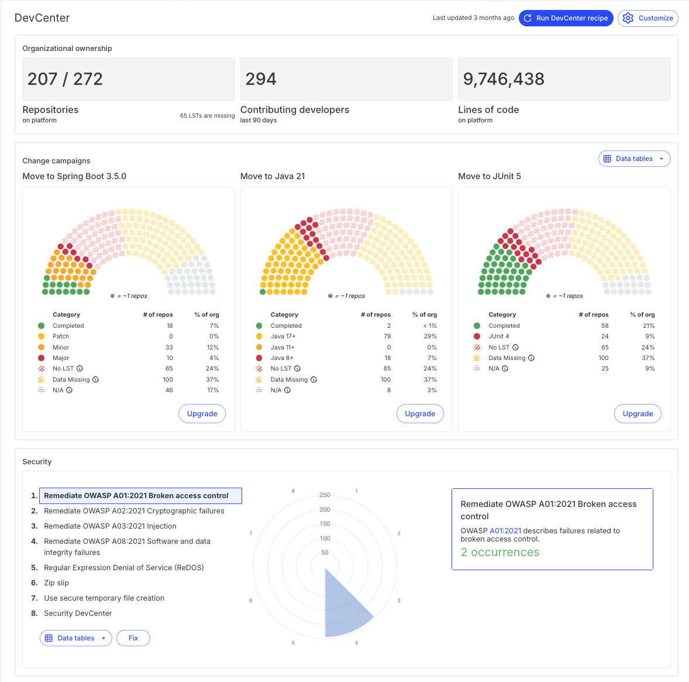Click info icon next to Java 21 No LST

pyautogui.click(x=297, y=369)
